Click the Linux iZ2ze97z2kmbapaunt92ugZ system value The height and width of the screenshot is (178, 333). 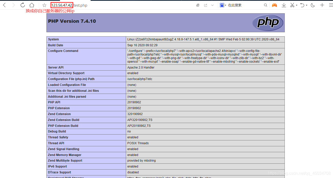pyautogui.click(x=203, y=39)
